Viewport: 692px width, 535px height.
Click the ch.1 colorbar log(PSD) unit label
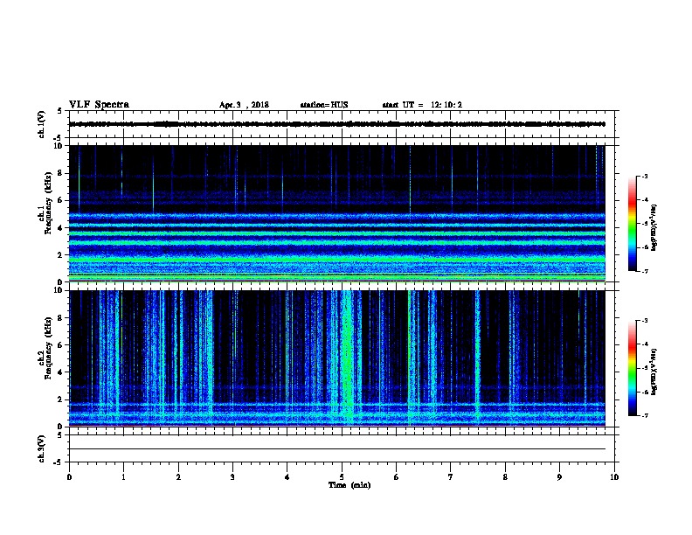click(x=654, y=227)
